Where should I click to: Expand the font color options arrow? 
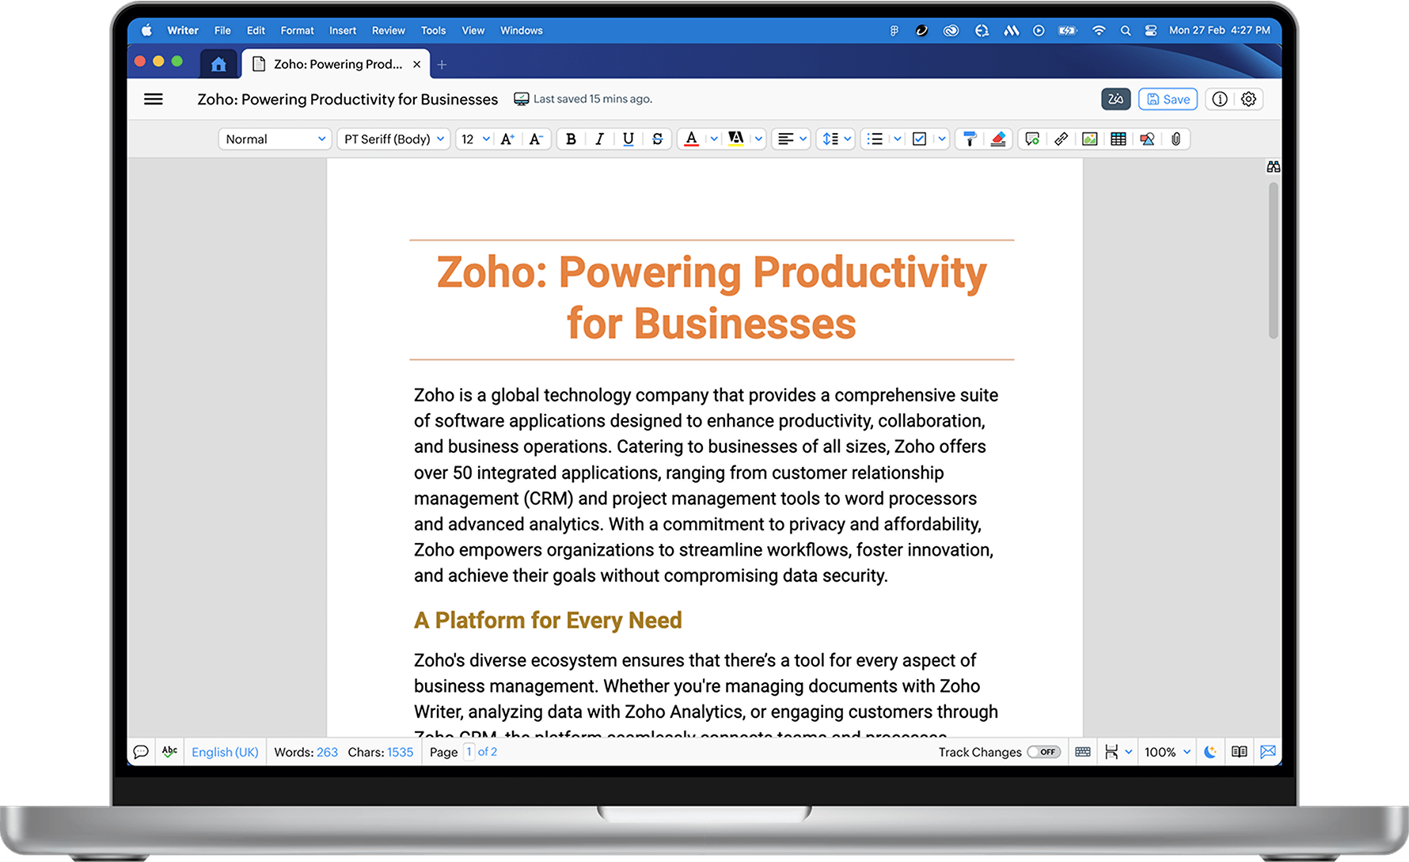714,139
